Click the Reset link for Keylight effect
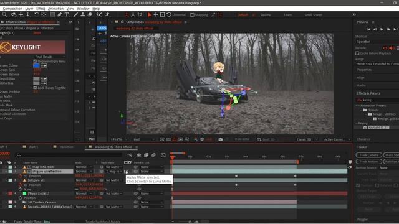Image resolution: width=399 pixels, height=224 pixels. pos(37,33)
